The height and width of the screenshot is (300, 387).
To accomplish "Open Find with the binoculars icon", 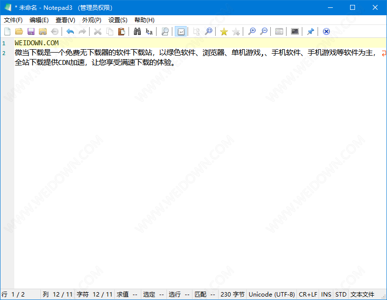I will (137, 31).
